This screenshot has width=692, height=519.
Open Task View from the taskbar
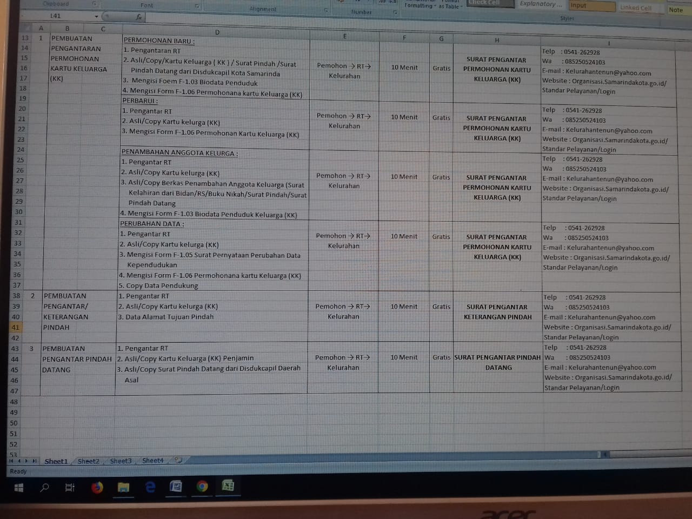[70, 488]
